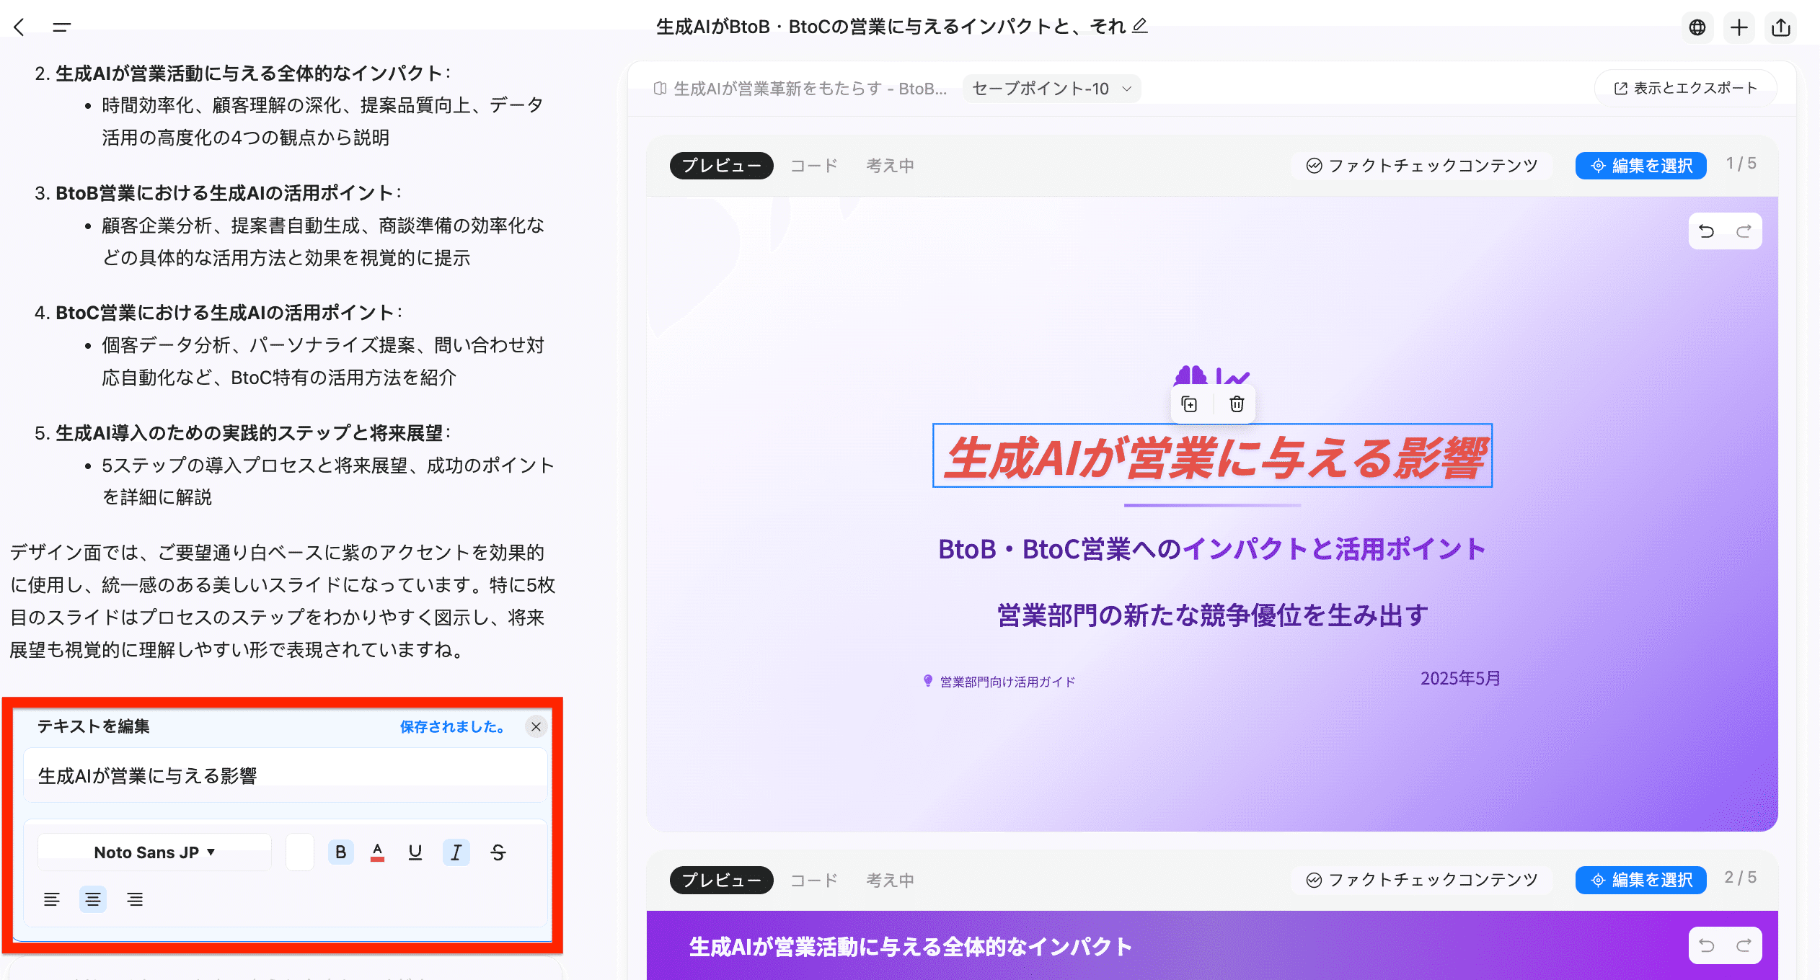Click ファクトチェックコンテンツ on slide 2

click(x=1422, y=880)
